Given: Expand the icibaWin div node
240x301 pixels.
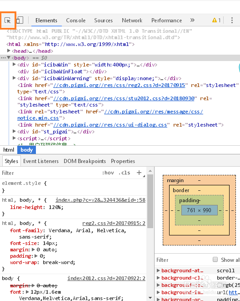Looking at the screenshot, I should (14, 64).
